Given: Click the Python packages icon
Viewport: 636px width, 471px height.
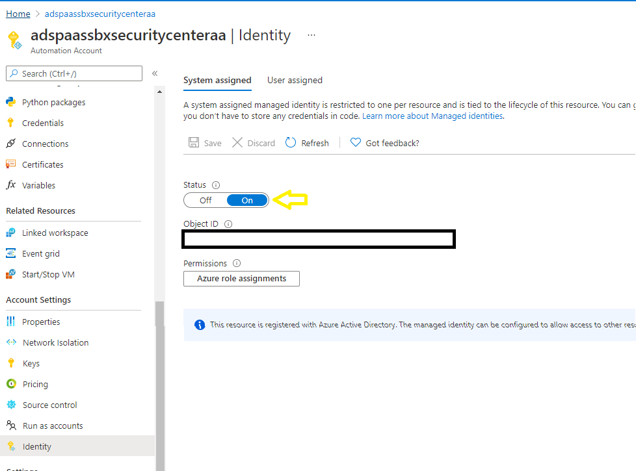Looking at the screenshot, I should [x=11, y=102].
